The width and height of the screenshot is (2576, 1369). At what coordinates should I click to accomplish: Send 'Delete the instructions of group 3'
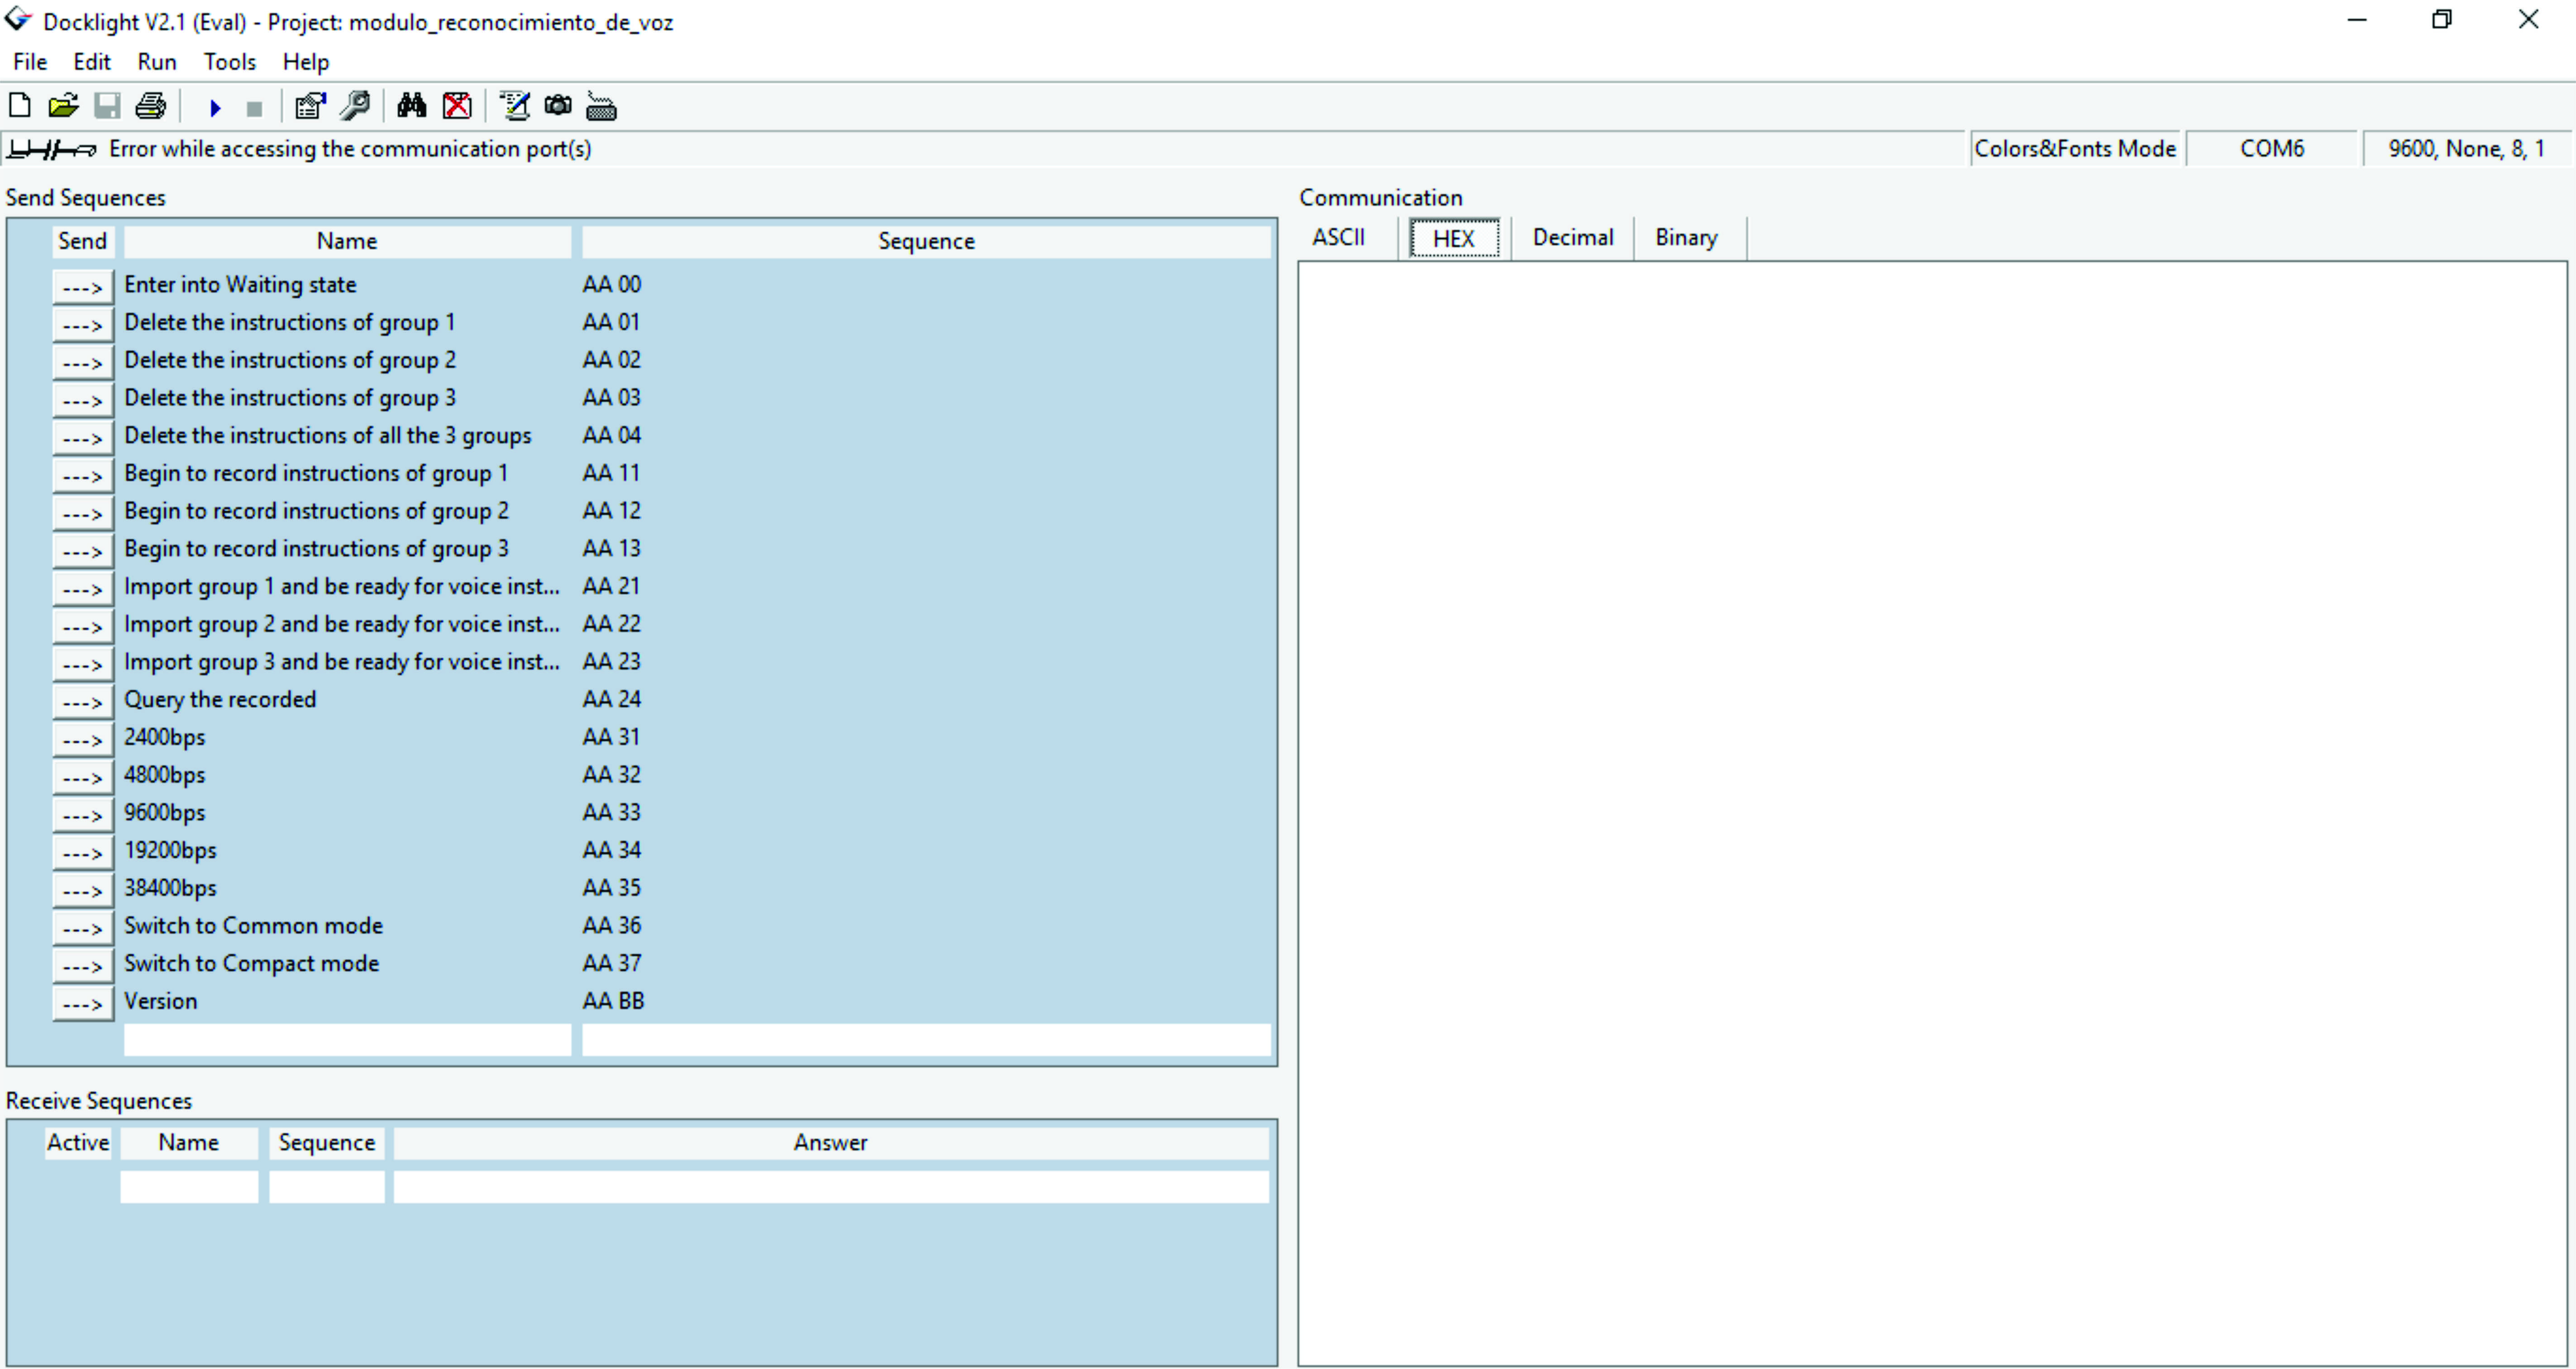pyautogui.click(x=83, y=400)
